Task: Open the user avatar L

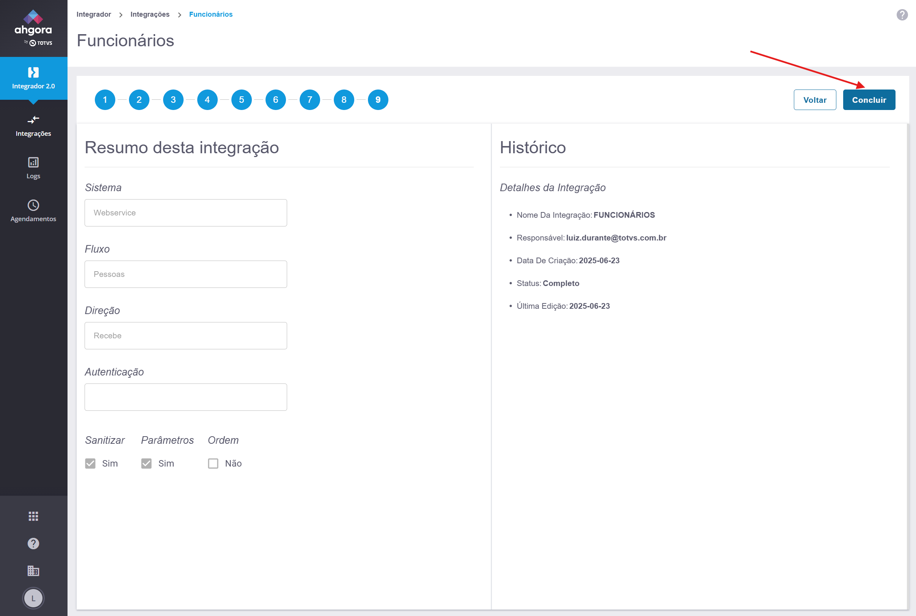Action: tap(33, 598)
